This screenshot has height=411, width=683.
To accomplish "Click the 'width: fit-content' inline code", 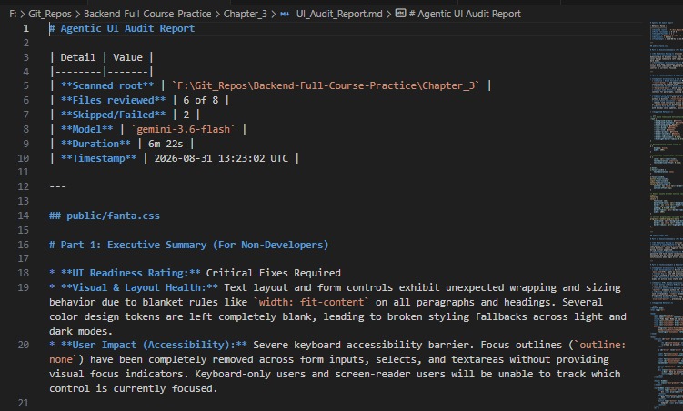I will [311, 302].
